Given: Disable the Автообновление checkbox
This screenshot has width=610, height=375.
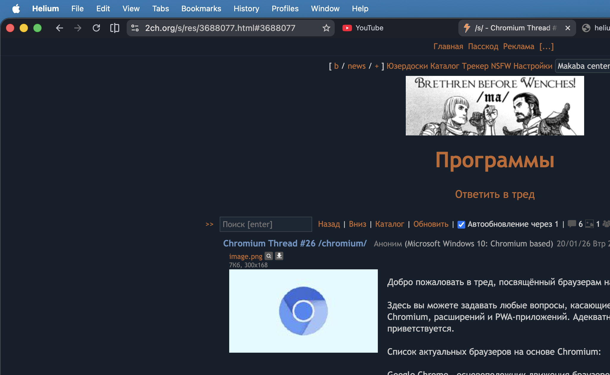Looking at the screenshot, I should [x=461, y=224].
